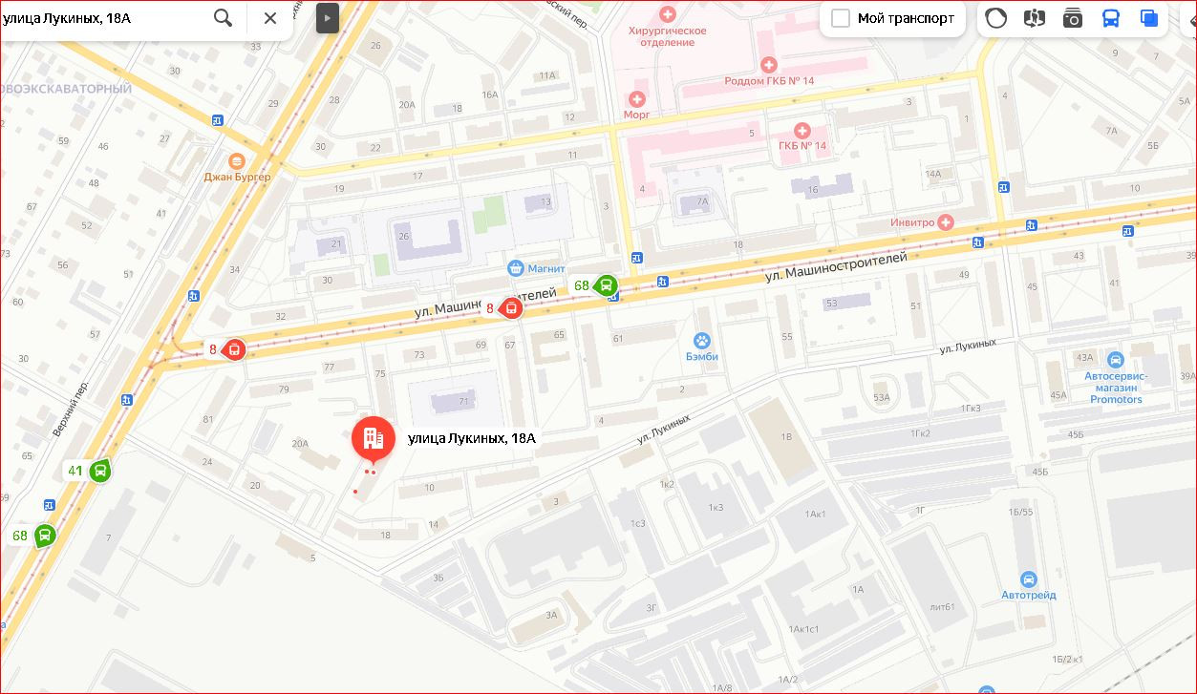Expand the collapsed side panel arrow

(328, 17)
